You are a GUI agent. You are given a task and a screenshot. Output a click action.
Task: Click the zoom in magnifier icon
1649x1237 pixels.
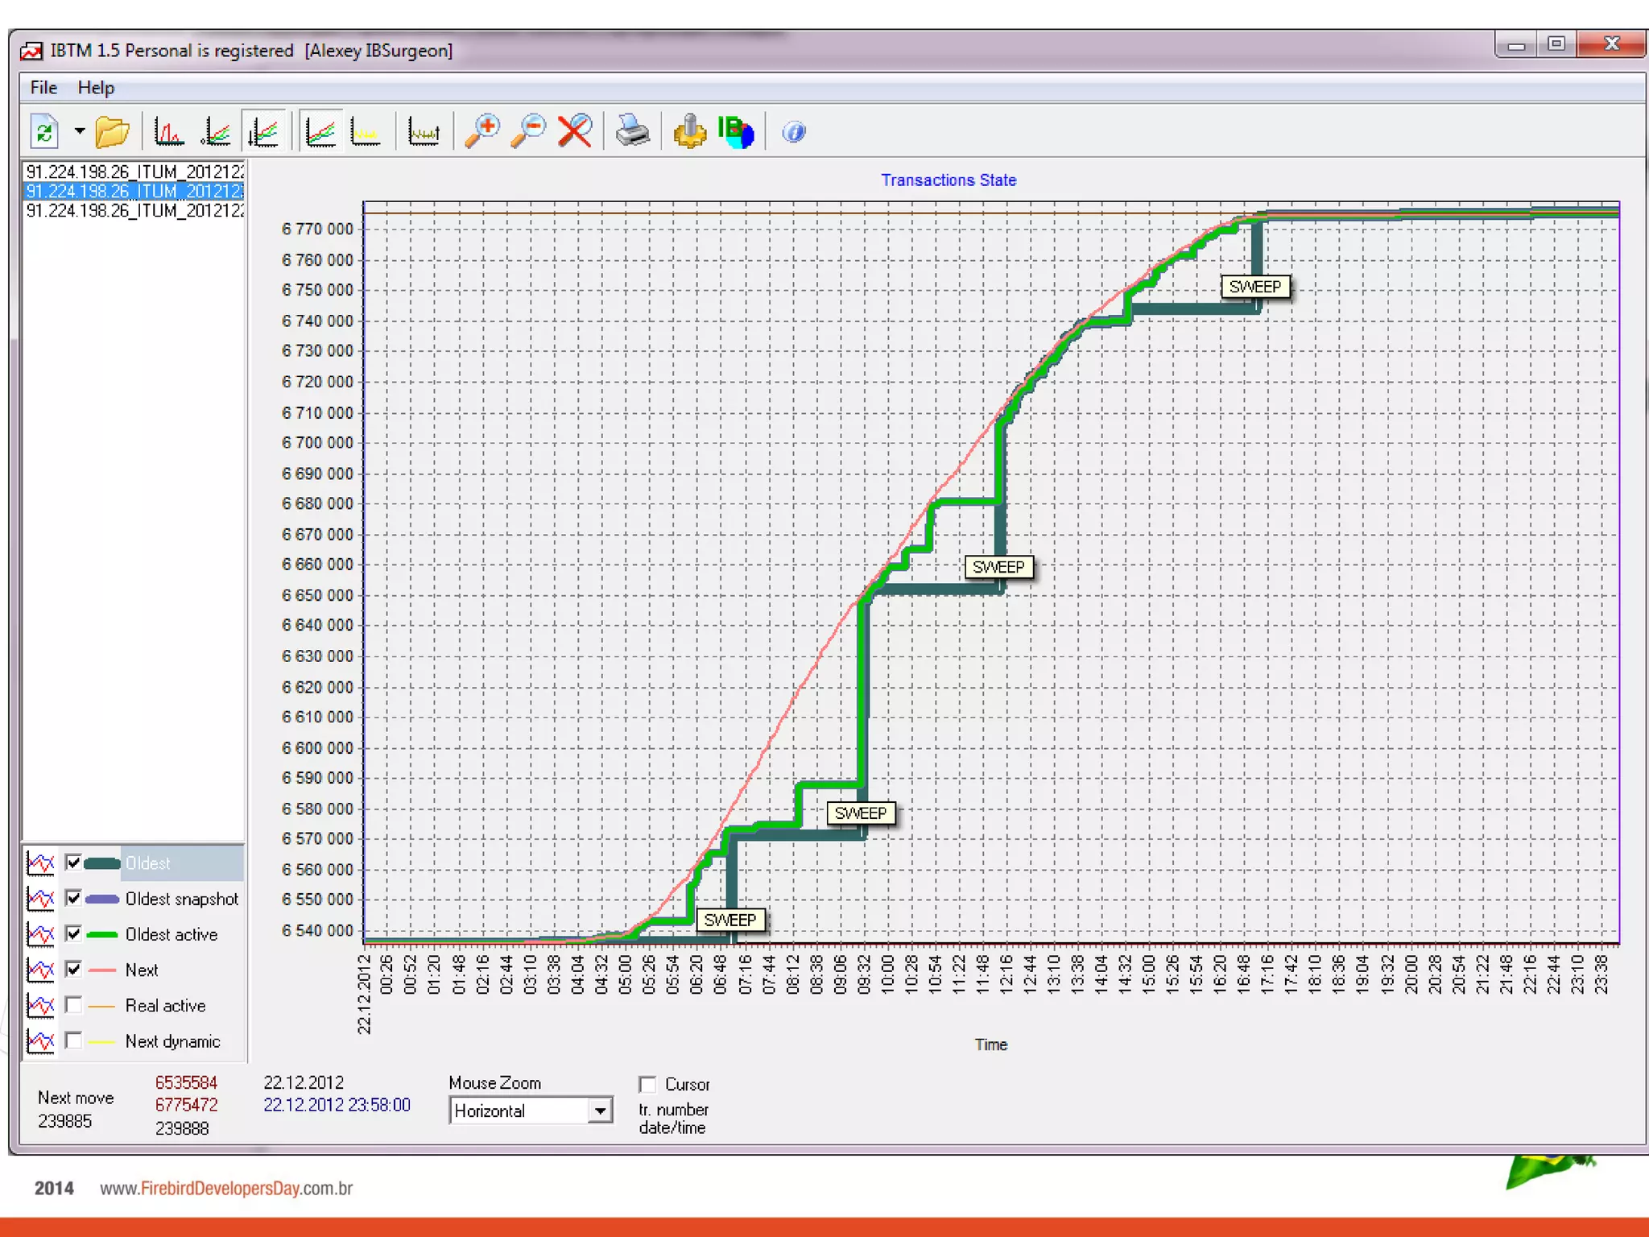(x=482, y=131)
